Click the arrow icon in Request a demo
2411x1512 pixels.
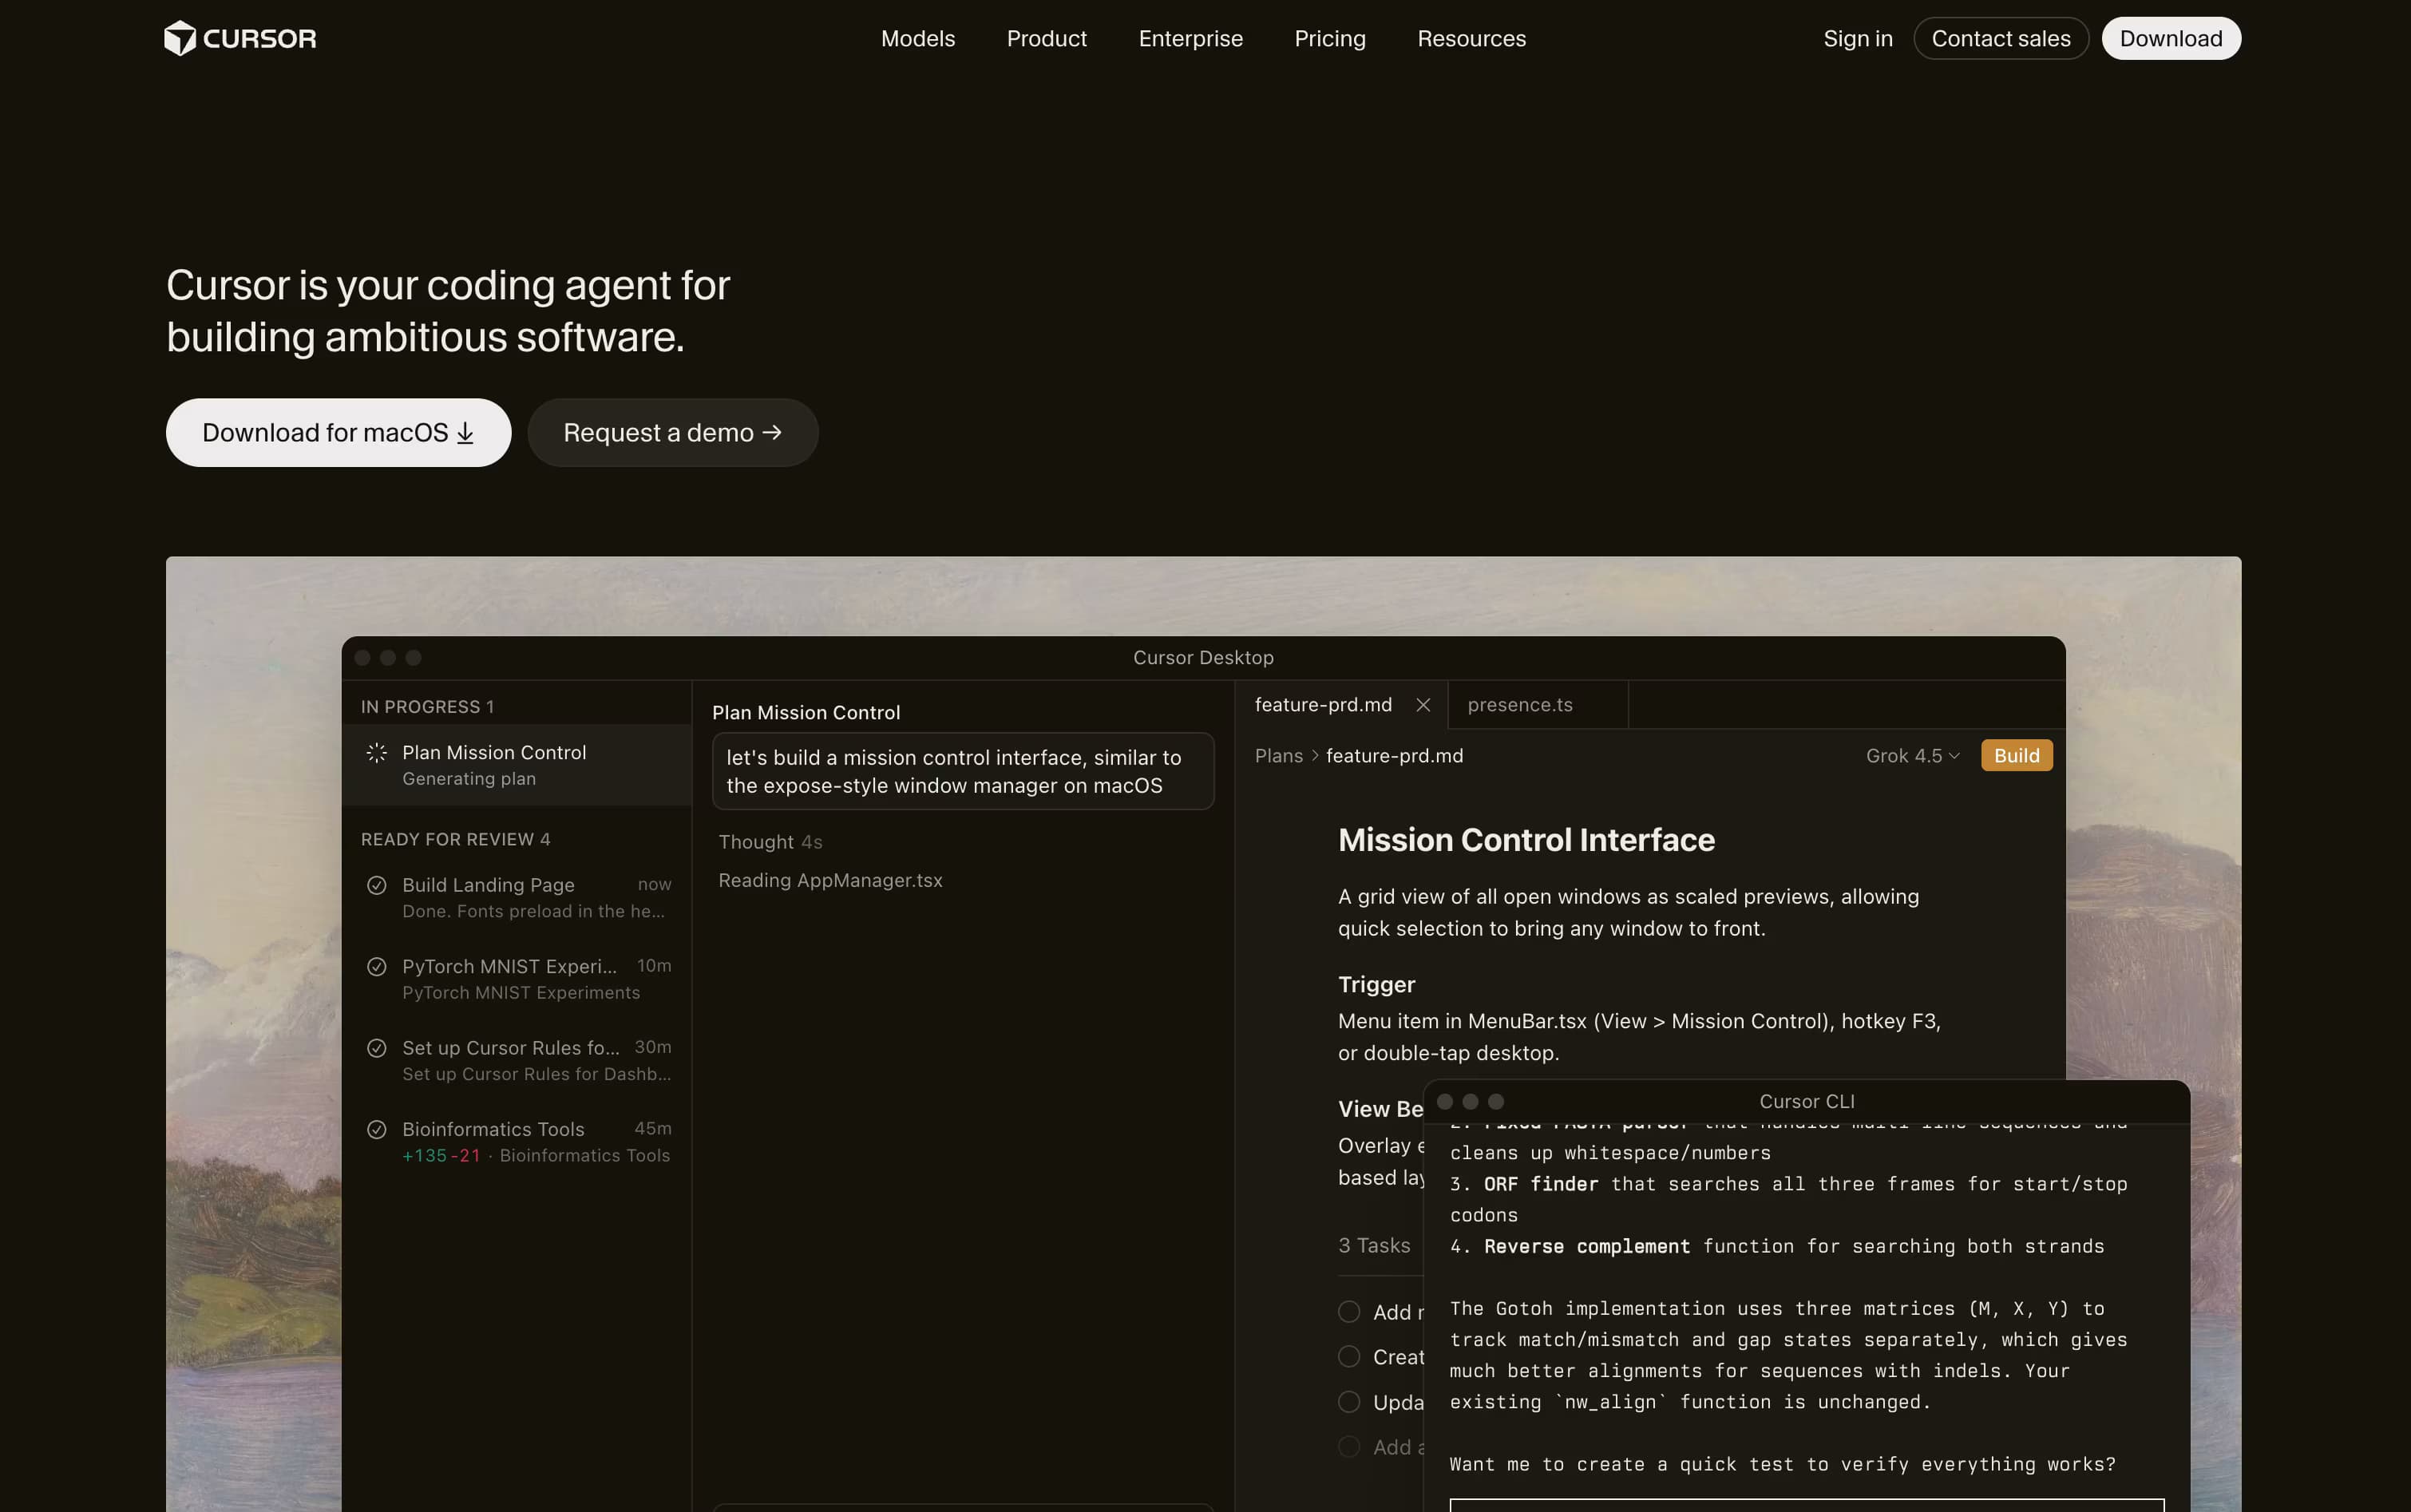(771, 432)
